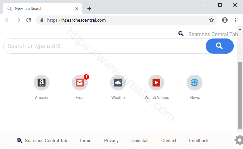The width and height of the screenshot is (243, 149).
Task: Open the Watch Videos shortcut icon
Action: click(156, 83)
